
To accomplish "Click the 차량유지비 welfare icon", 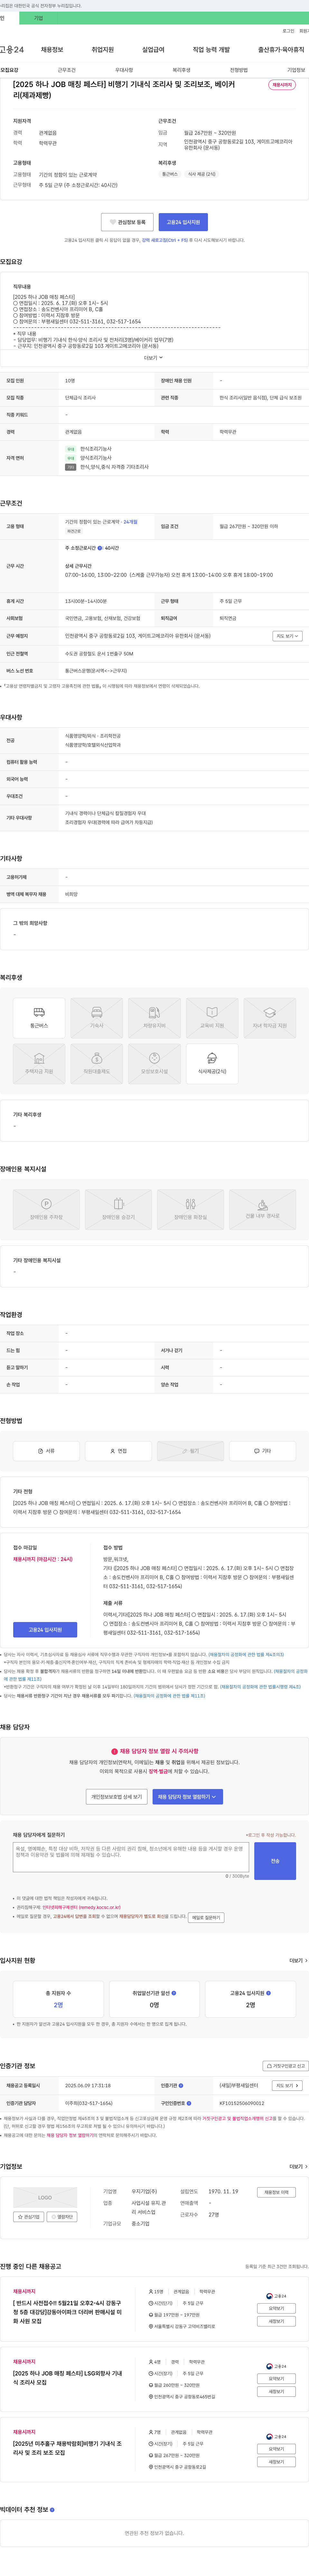I will pyautogui.click(x=154, y=1018).
